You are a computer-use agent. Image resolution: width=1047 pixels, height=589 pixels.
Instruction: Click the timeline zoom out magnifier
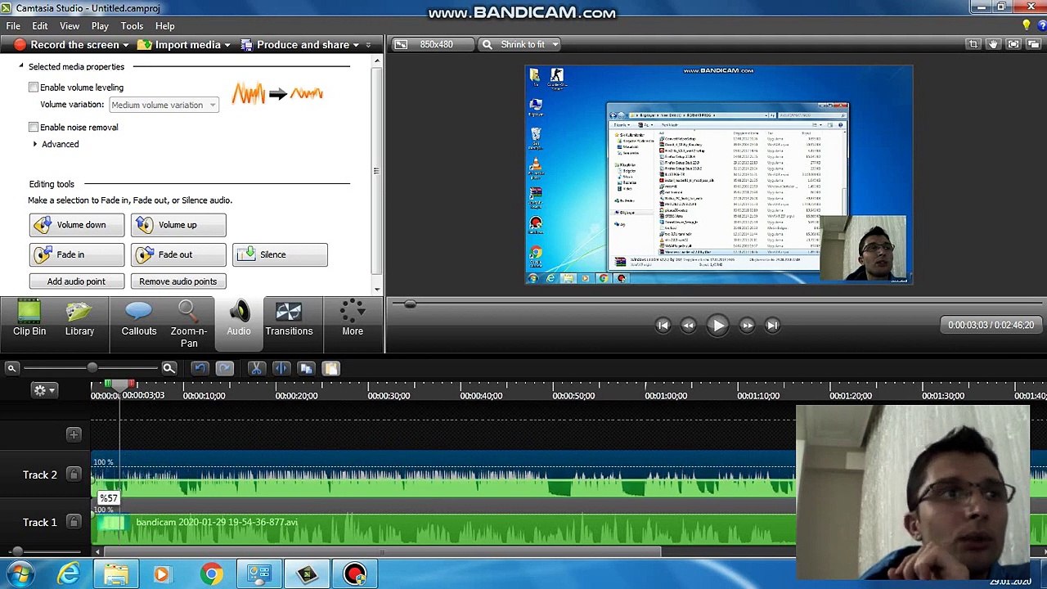tap(11, 369)
